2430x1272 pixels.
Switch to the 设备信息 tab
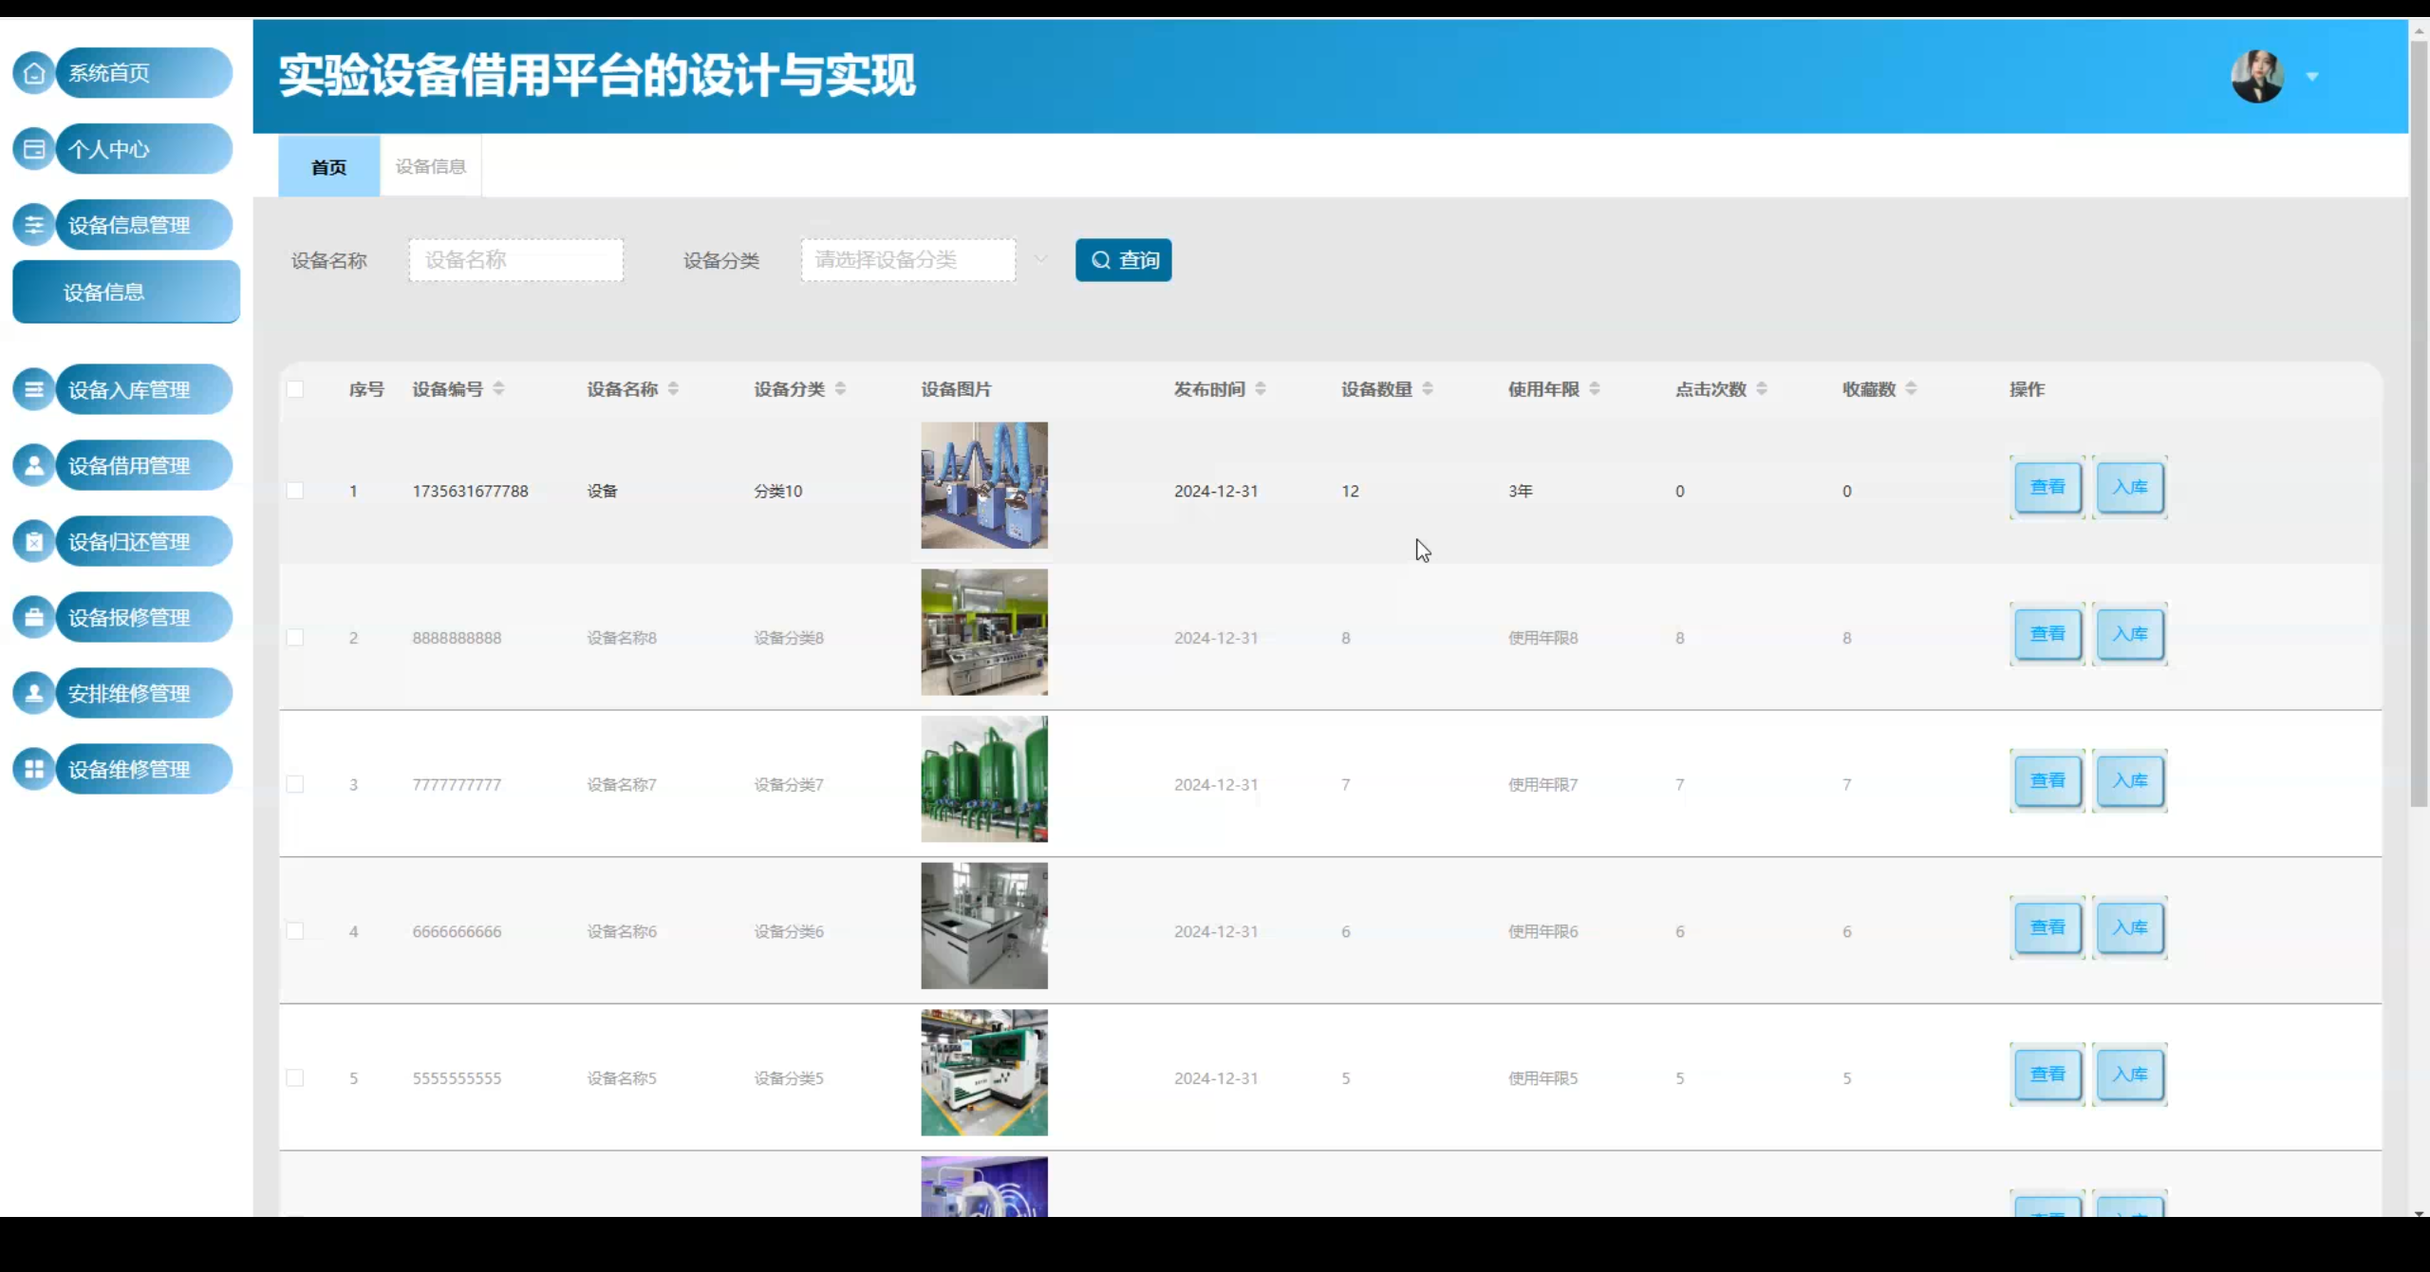[431, 167]
